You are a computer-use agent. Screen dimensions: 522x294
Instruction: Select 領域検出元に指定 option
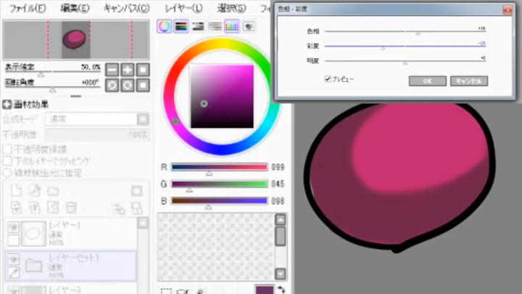point(7,173)
